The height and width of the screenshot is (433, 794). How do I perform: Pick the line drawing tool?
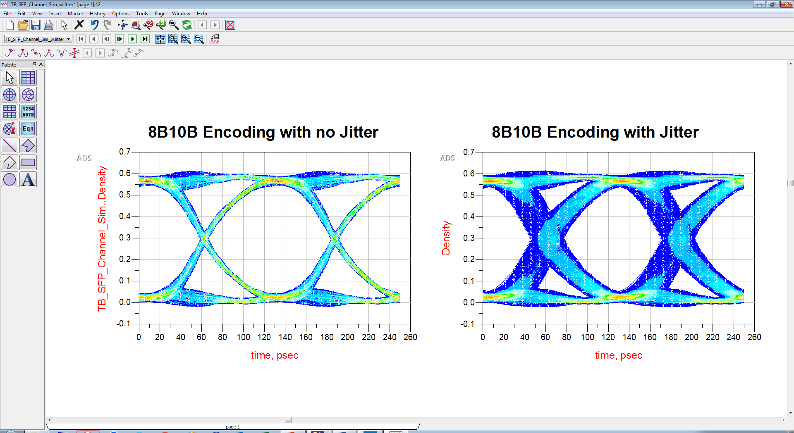click(x=10, y=145)
